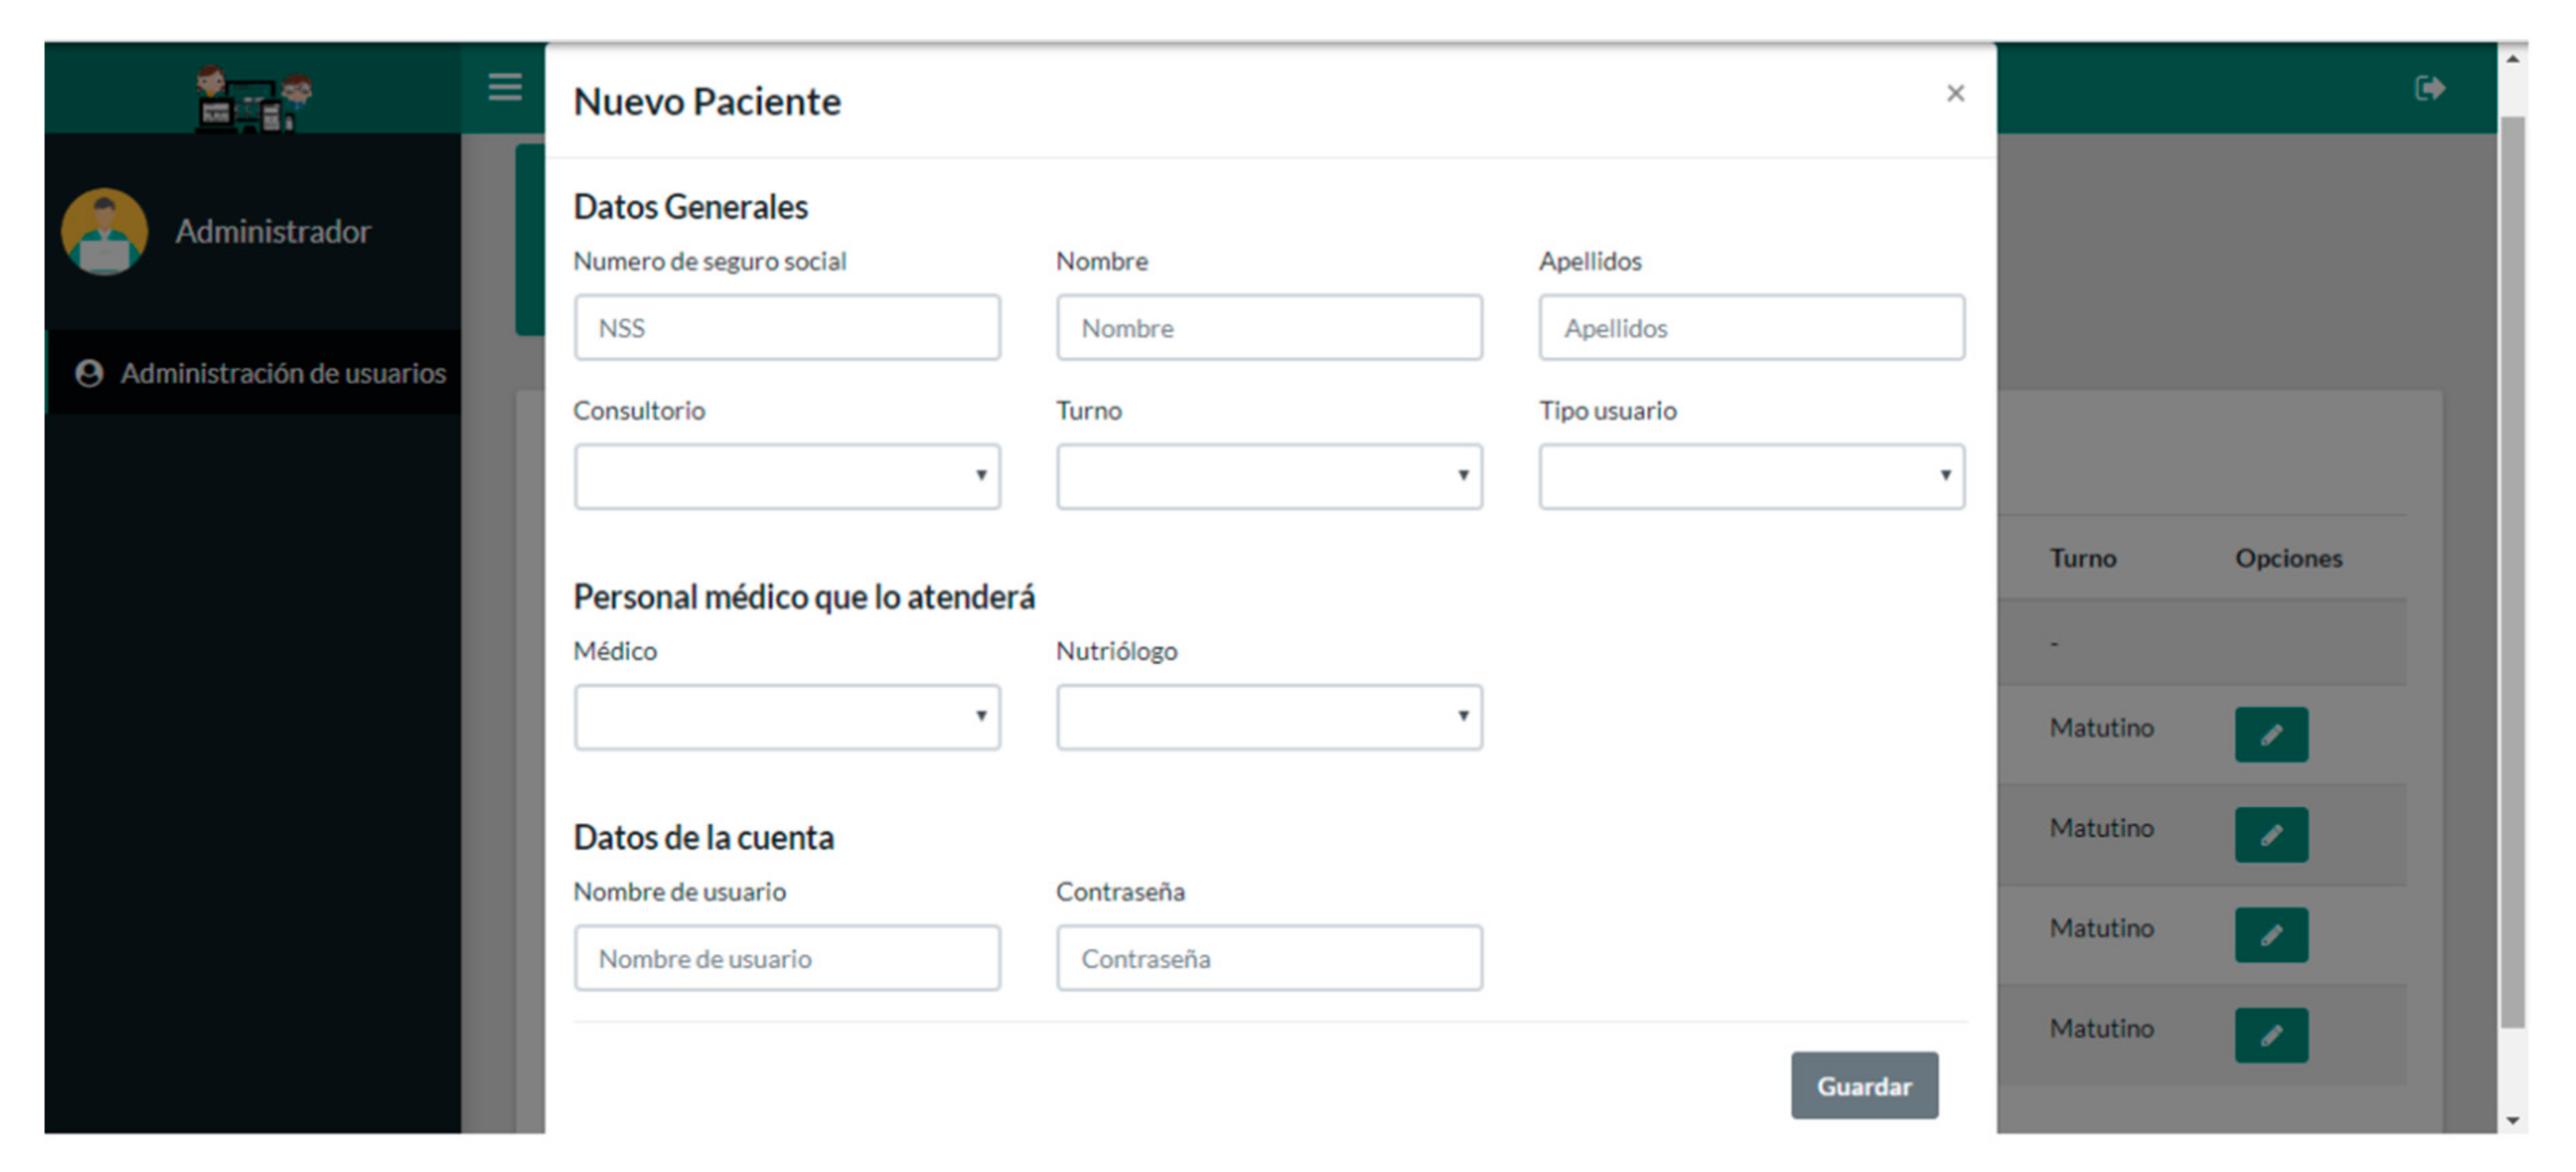The width and height of the screenshot is (2576, 1172).
Task: Click the first Matutino row edit pencil
Action: pos(2271,735)
